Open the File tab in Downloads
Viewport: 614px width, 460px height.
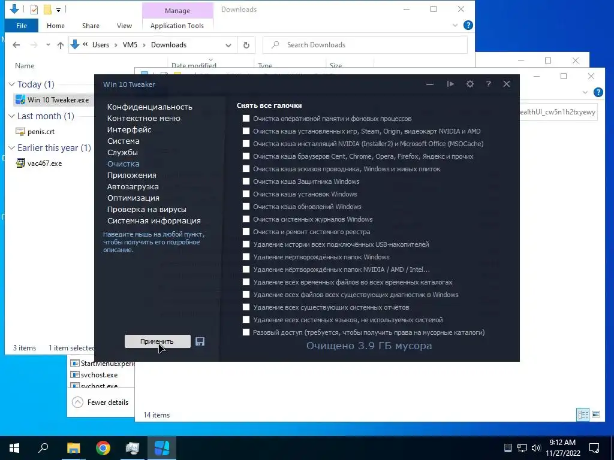pos(22,26)
